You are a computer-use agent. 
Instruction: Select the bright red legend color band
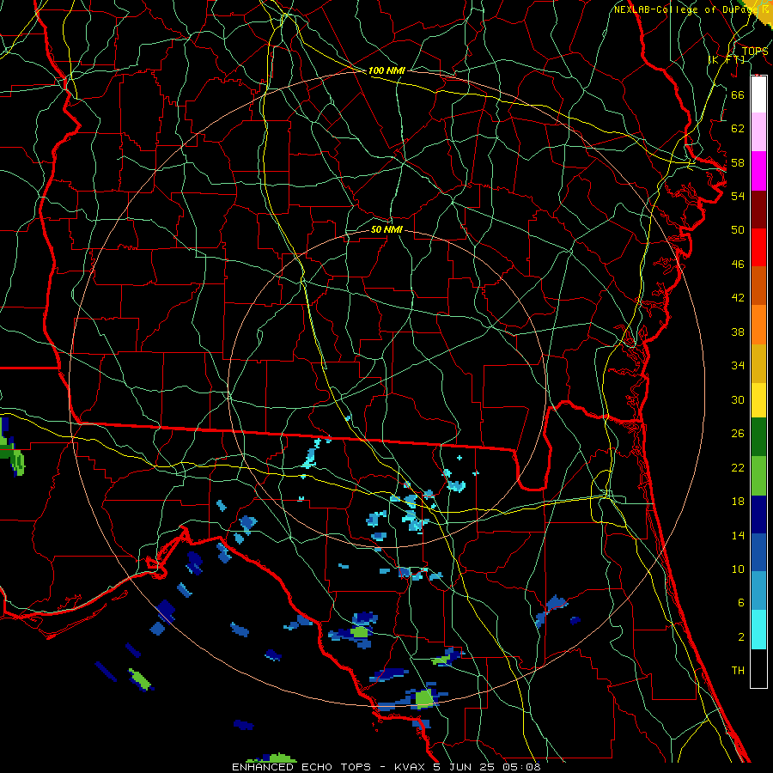(x=758, y=247)
